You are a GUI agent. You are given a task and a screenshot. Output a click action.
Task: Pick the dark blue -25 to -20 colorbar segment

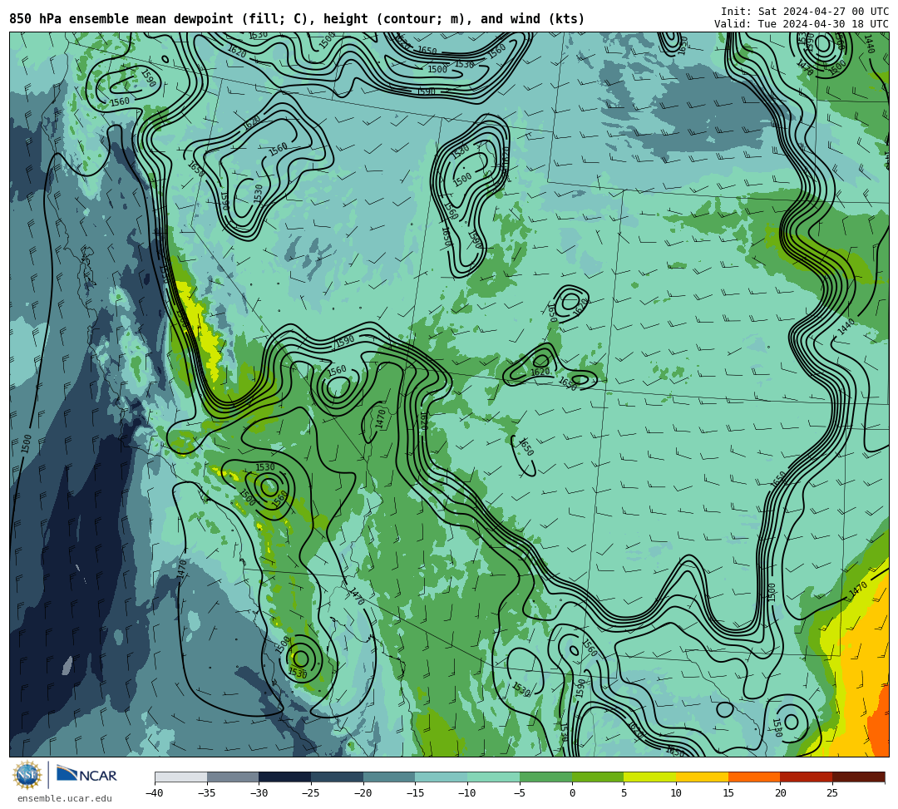(338, 777)
